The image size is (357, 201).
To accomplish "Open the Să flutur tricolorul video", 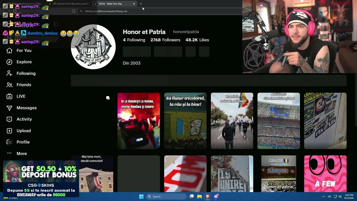I will [185, 121].
